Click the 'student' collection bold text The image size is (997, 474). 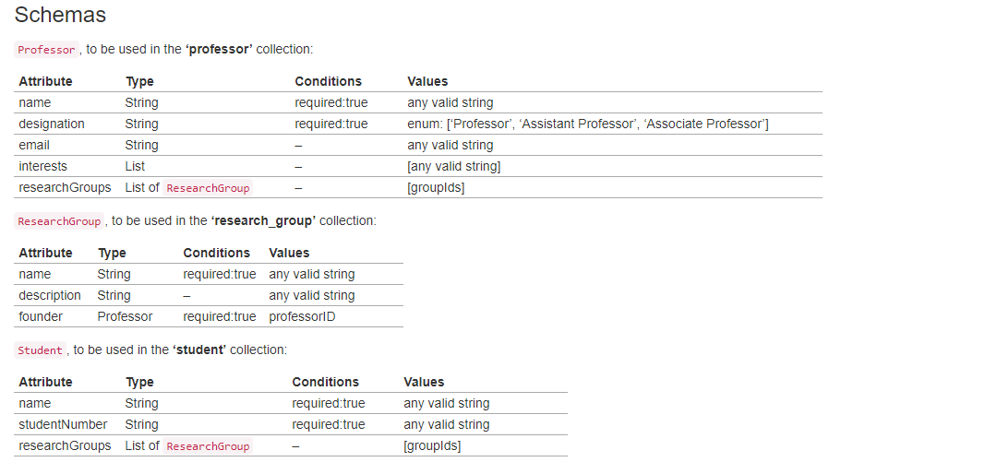[x=198, y=350]
